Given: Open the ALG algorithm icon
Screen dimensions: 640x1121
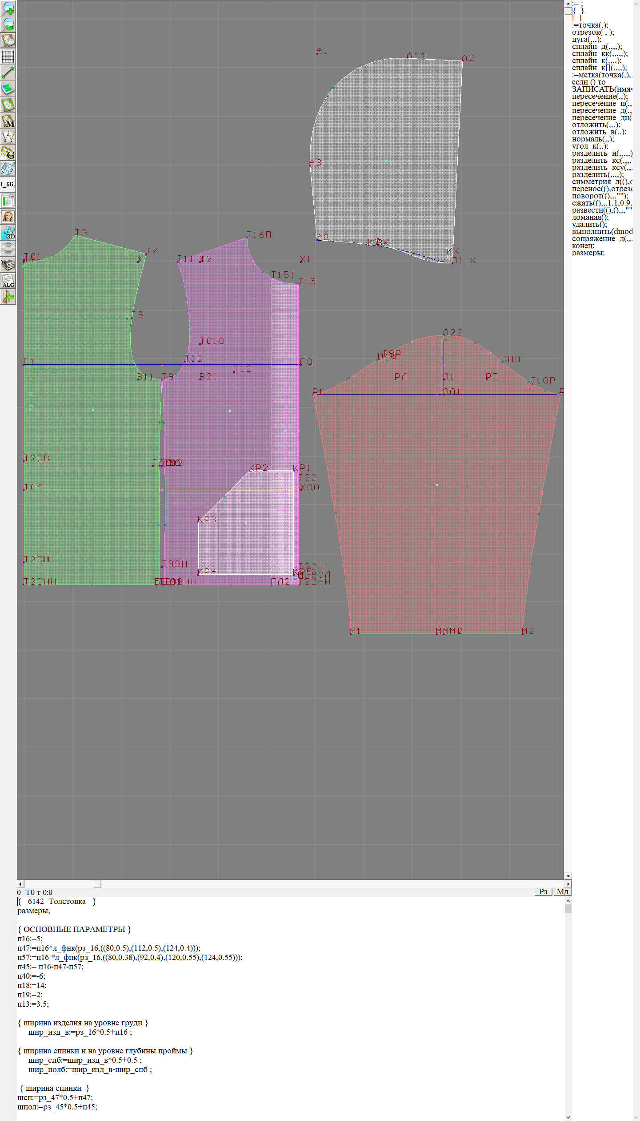Looking at the screenshot, I should 8,281.
